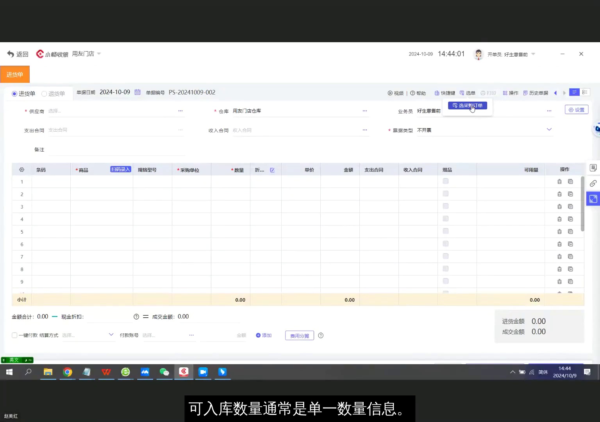The image size is (600, 422).
Task: Click the attachment paperclip icon on right edge
Action: 593,183
